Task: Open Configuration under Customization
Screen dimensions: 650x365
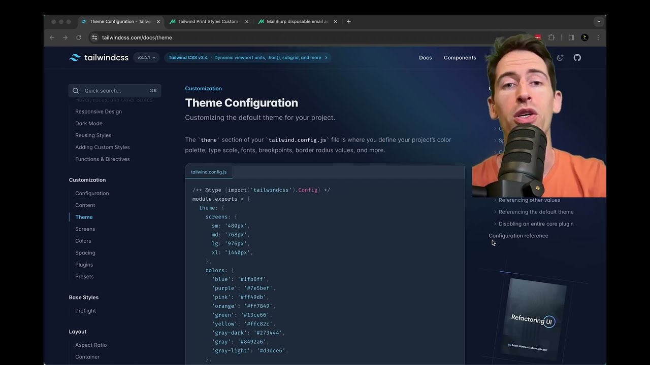Action: 92,194
